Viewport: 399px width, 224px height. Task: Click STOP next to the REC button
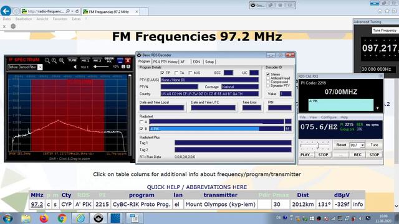[x=374, y=155]
